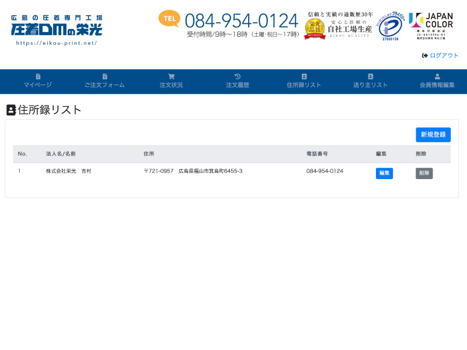Image resolution: width=467 pixels, height=350 pixels.
Task: Click the 新規登録 button
Action: click(x=433, y=135)
